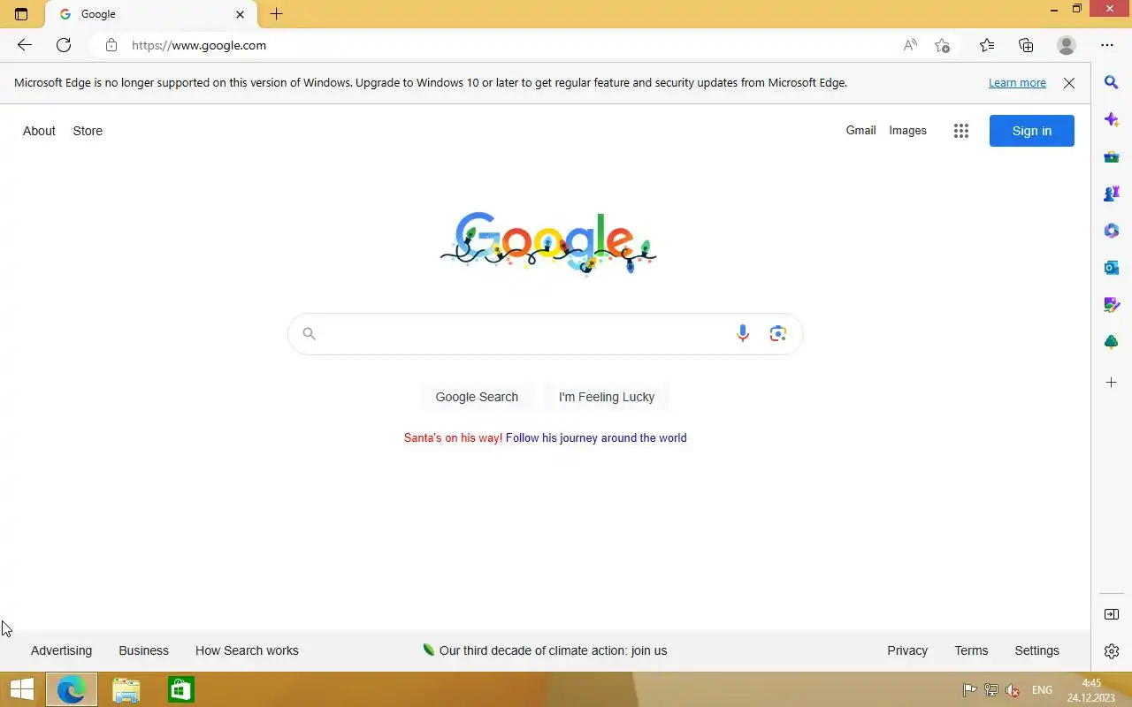The height and width of the screenshot is (707, 1132).
Task: View site information via the lock icon
Action: [x=111, y=45]
